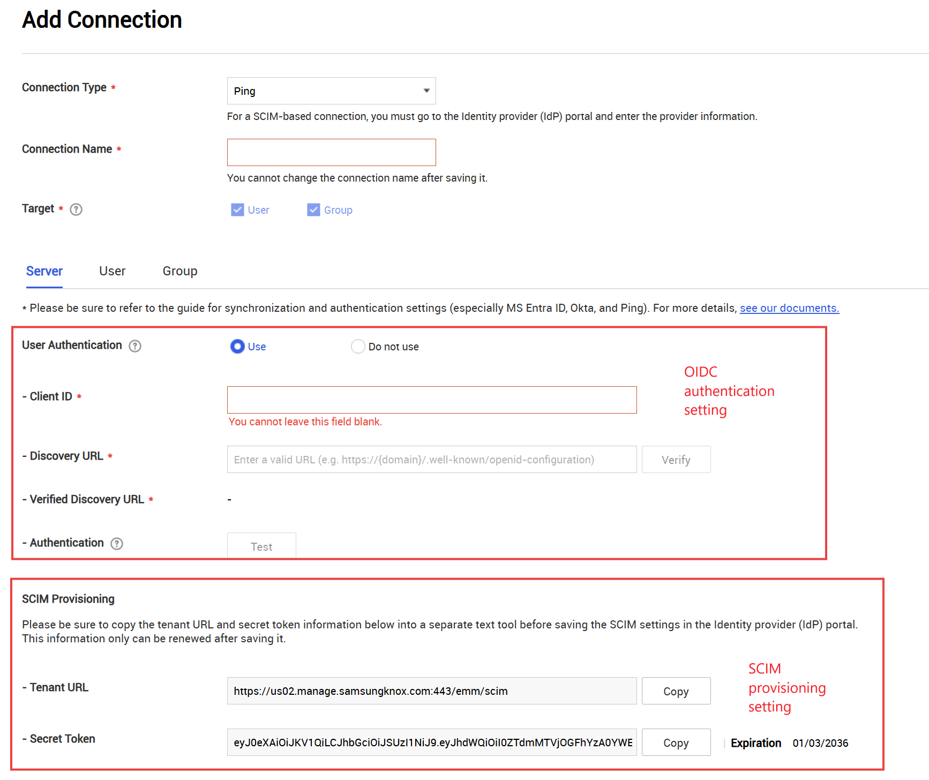Copy the Tenant URL value
The width and height of the screenshot is (929, 780).
click(676, 691)
